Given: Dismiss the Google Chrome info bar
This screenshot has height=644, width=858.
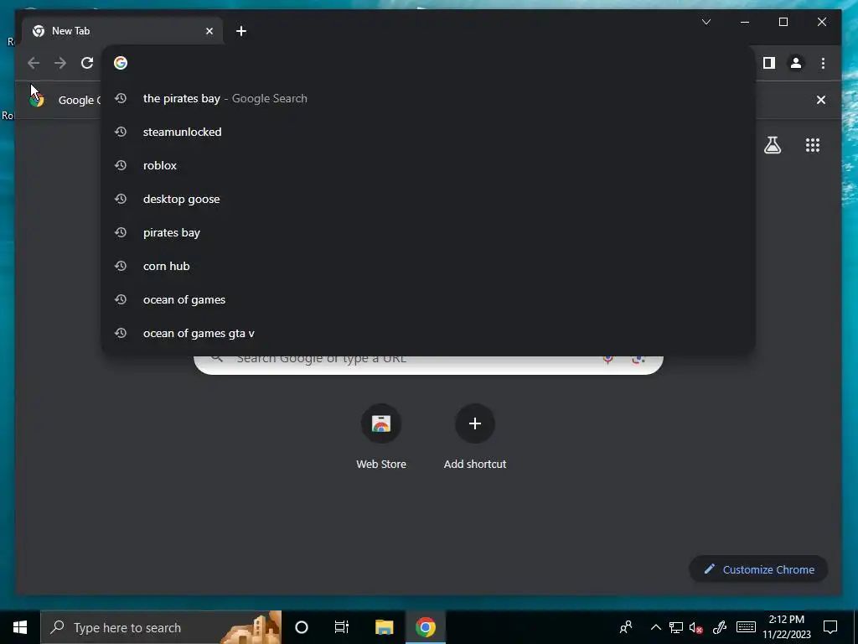Looking at the screenshot, I should [x=821, y=100].
